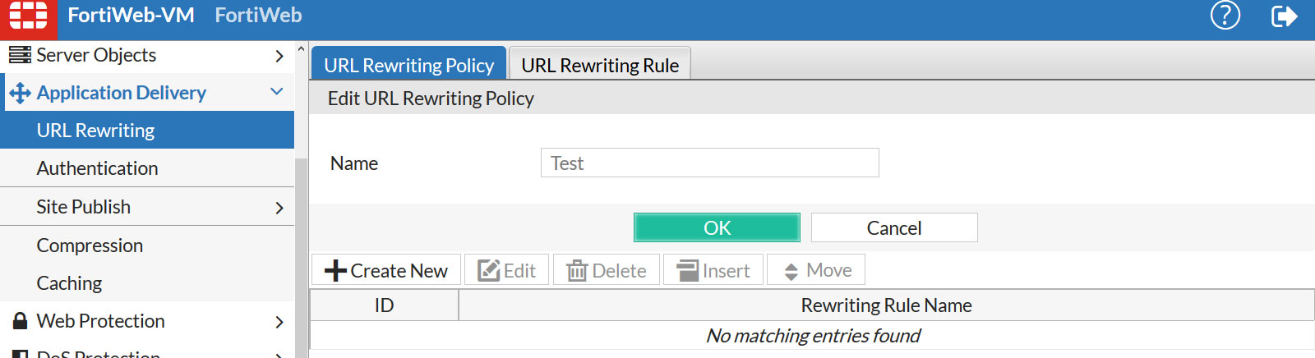Switch to the URL Rewriting Rule tab
Screen dimensions: 1315x358
(x=600, y=64)
